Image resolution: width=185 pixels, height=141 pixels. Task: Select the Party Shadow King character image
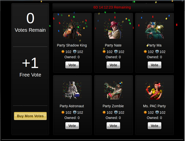point(72,29)
